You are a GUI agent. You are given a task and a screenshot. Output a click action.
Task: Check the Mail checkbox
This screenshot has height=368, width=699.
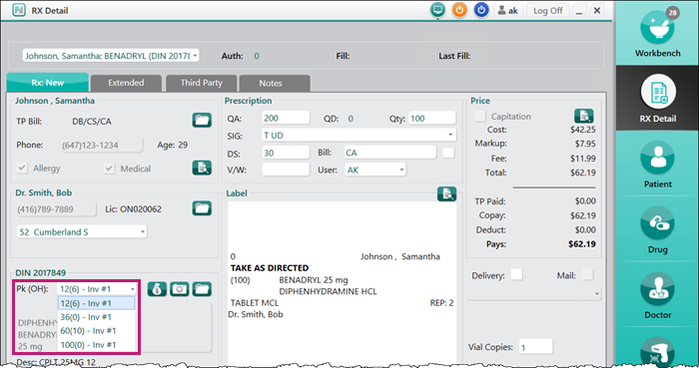(587, 274)
